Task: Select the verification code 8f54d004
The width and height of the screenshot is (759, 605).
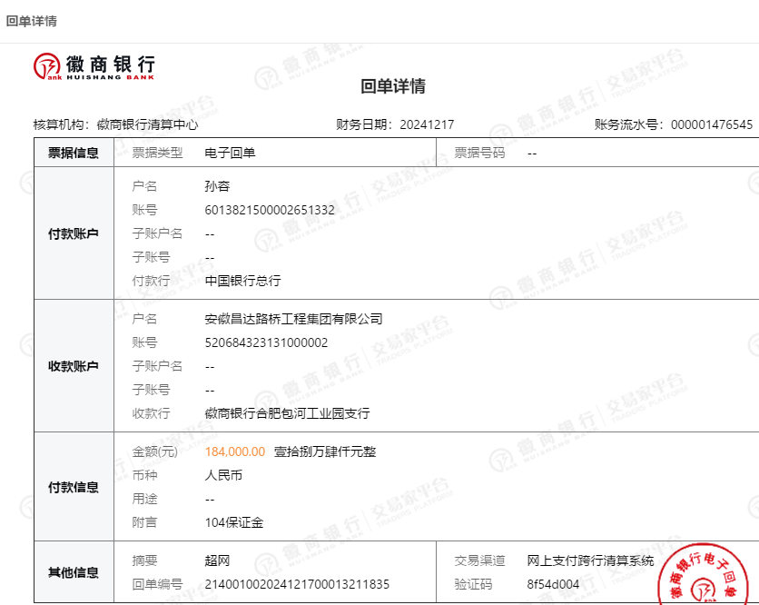Action: [553, 584]
